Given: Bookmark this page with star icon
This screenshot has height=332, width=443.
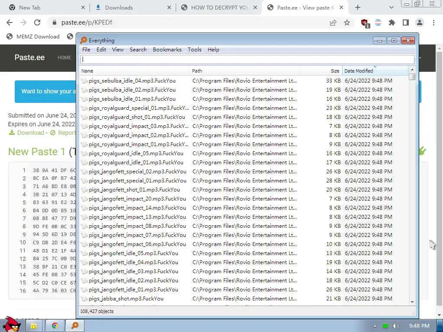Looking at the screenshot, I should [347, 22].
